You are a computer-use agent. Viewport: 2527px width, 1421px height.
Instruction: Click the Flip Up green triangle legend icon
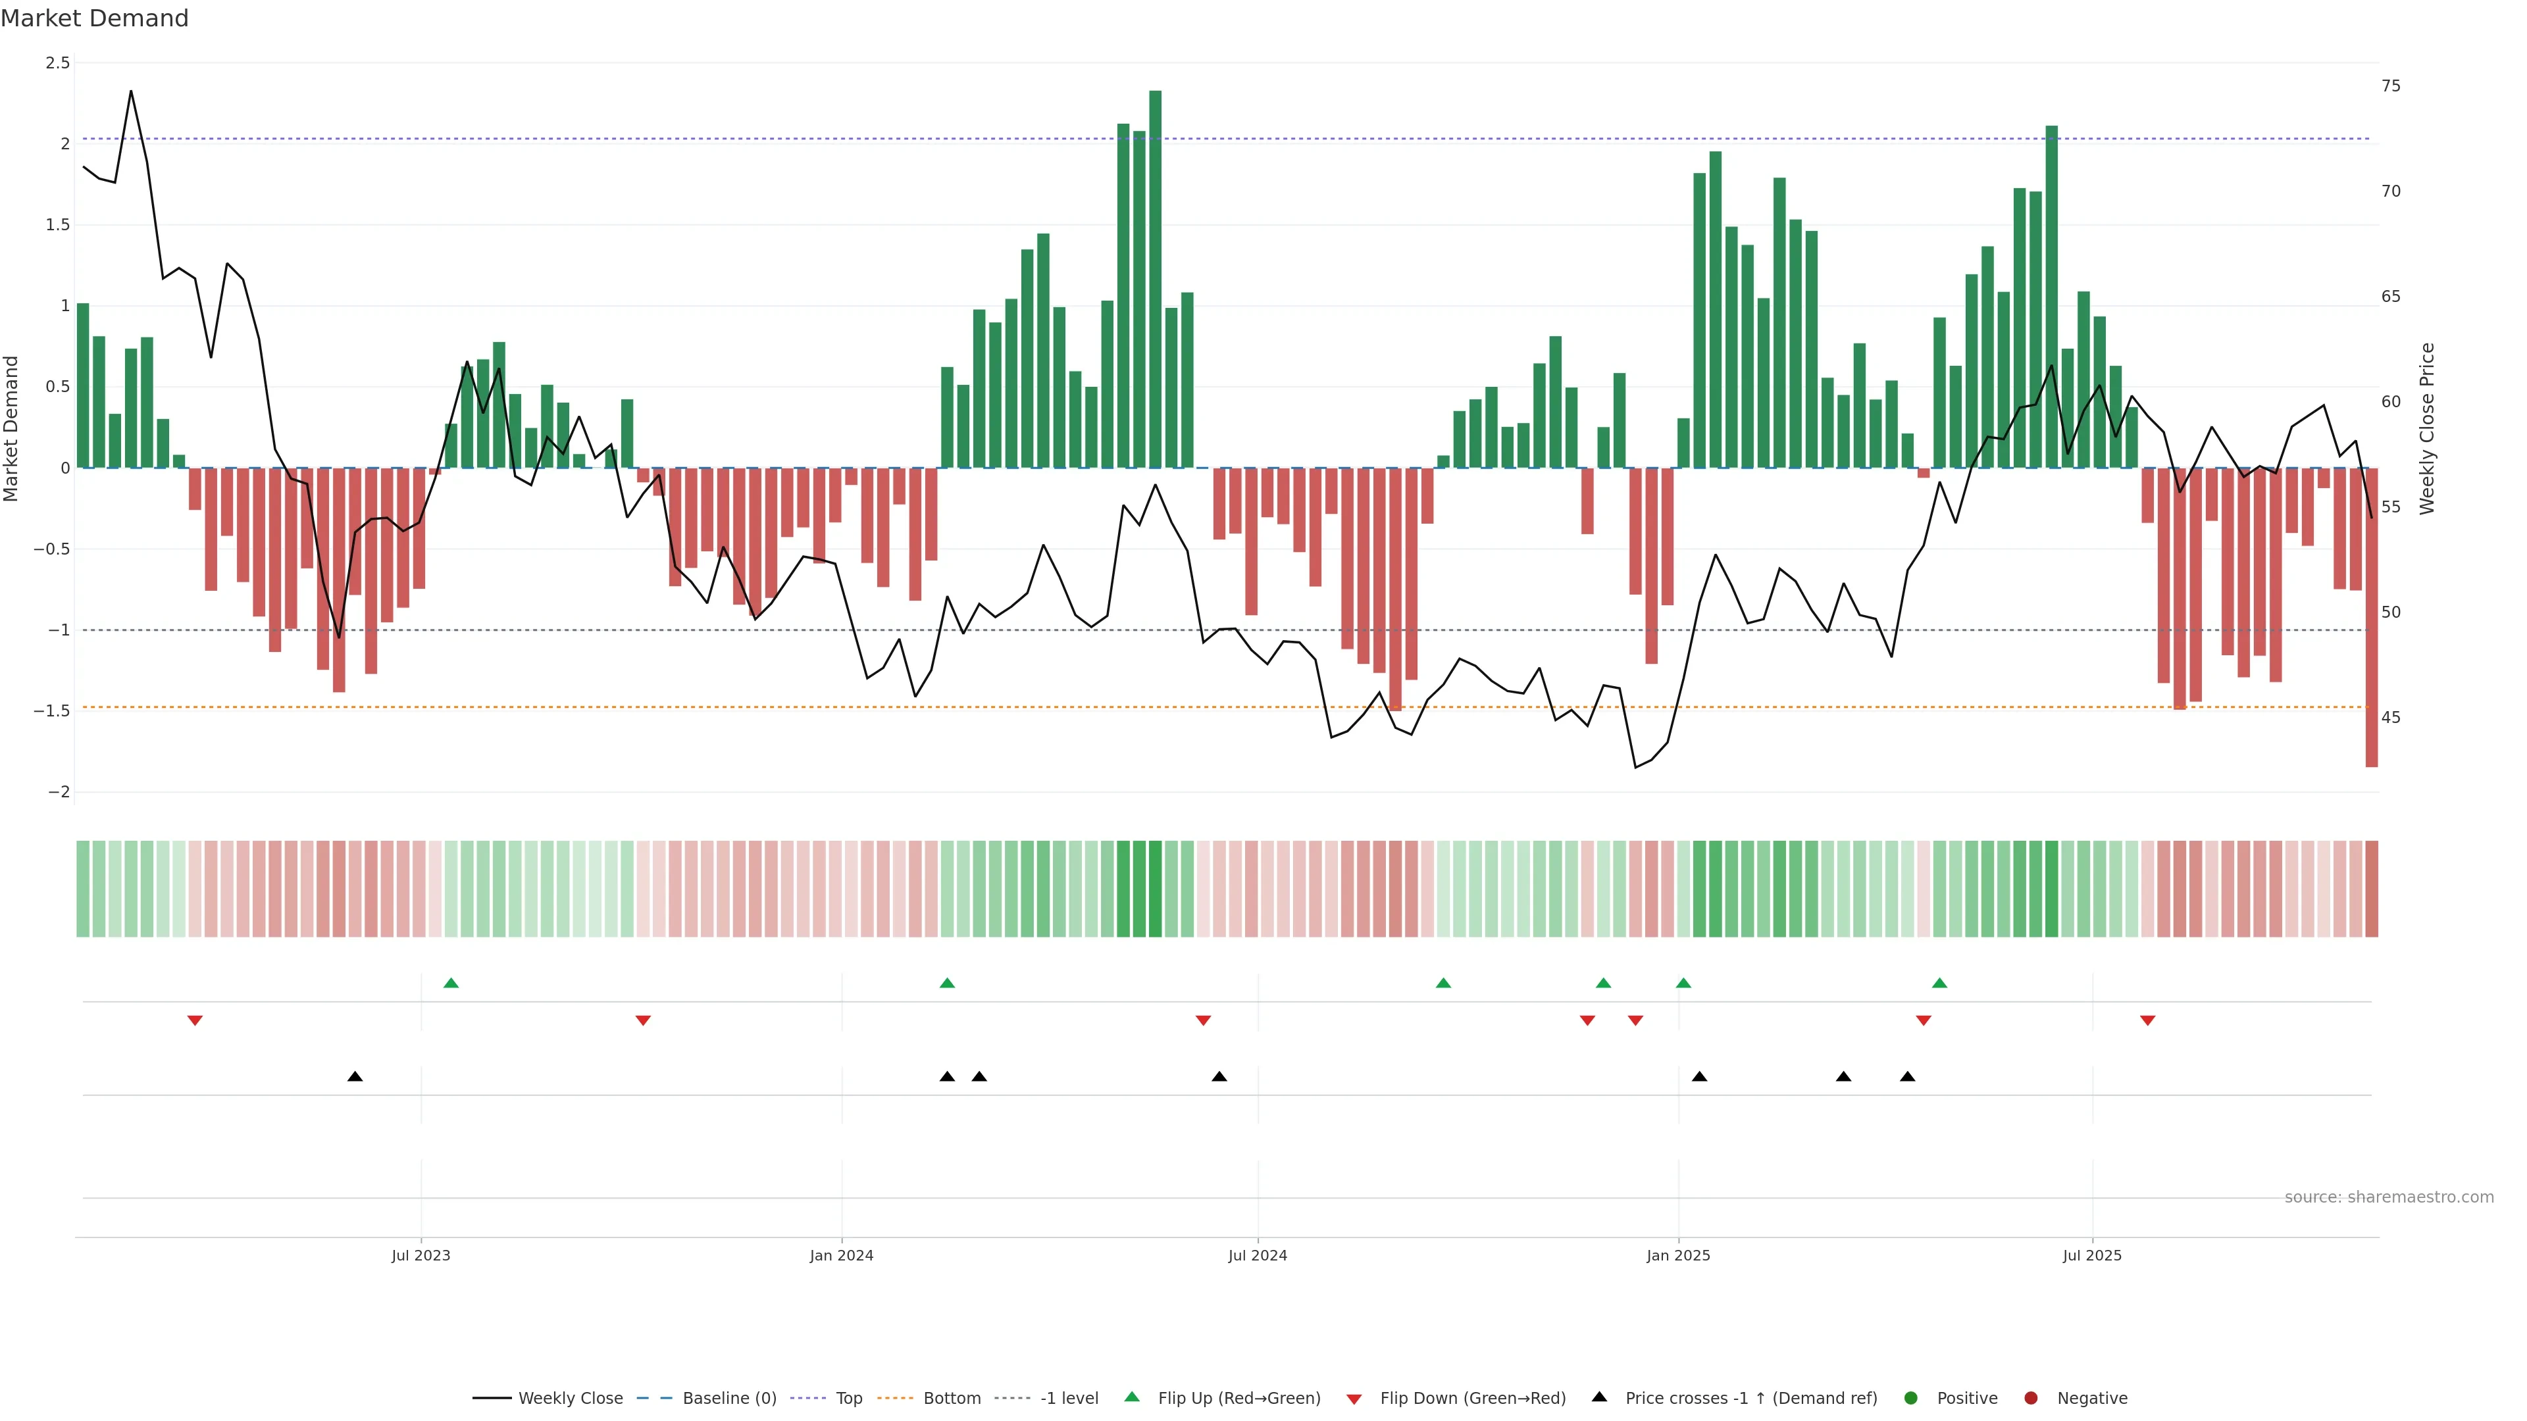click(1131, 1397)
